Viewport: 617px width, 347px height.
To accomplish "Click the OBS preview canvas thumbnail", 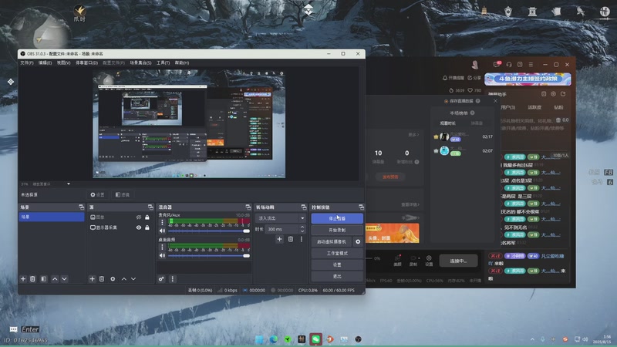I will [x=189, y=124].
